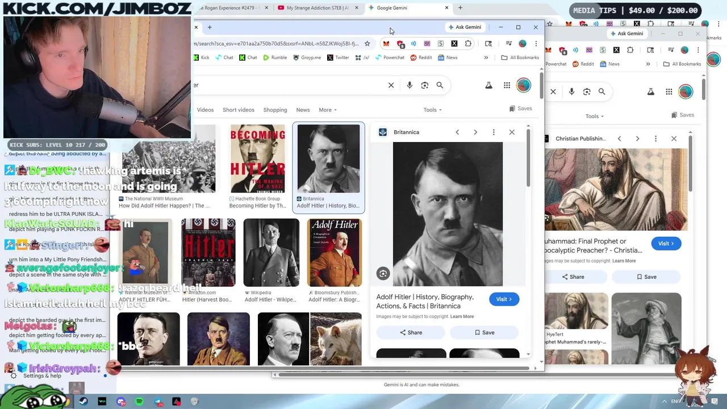Click Save in the right window panel
Screen dimensions: 727x409
646,277
